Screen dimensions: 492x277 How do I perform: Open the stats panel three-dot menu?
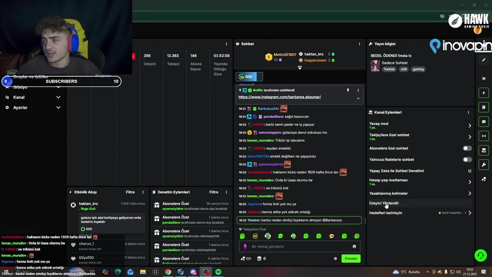[x=226, y=44]
